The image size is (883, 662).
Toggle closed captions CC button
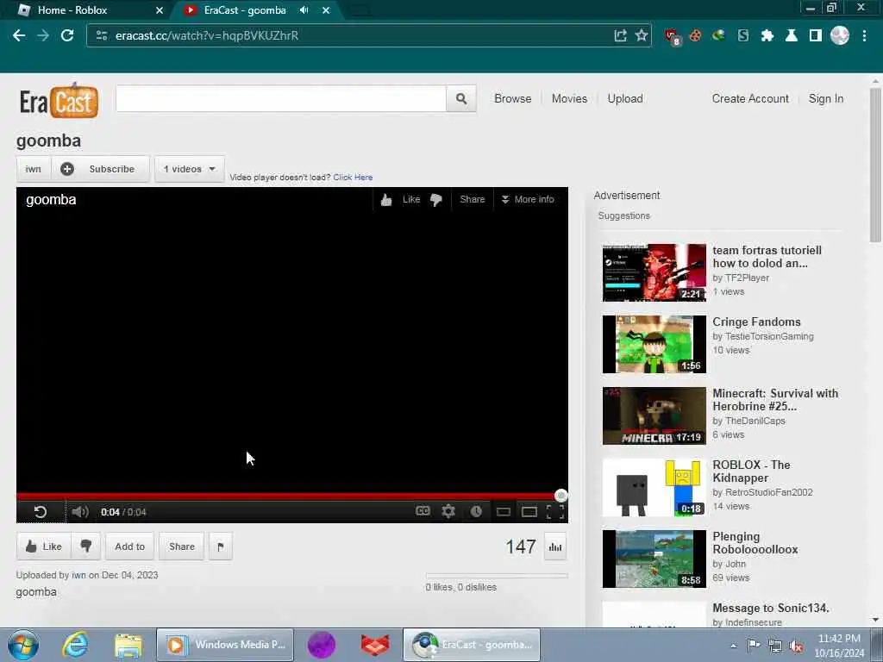coord(423,511)
